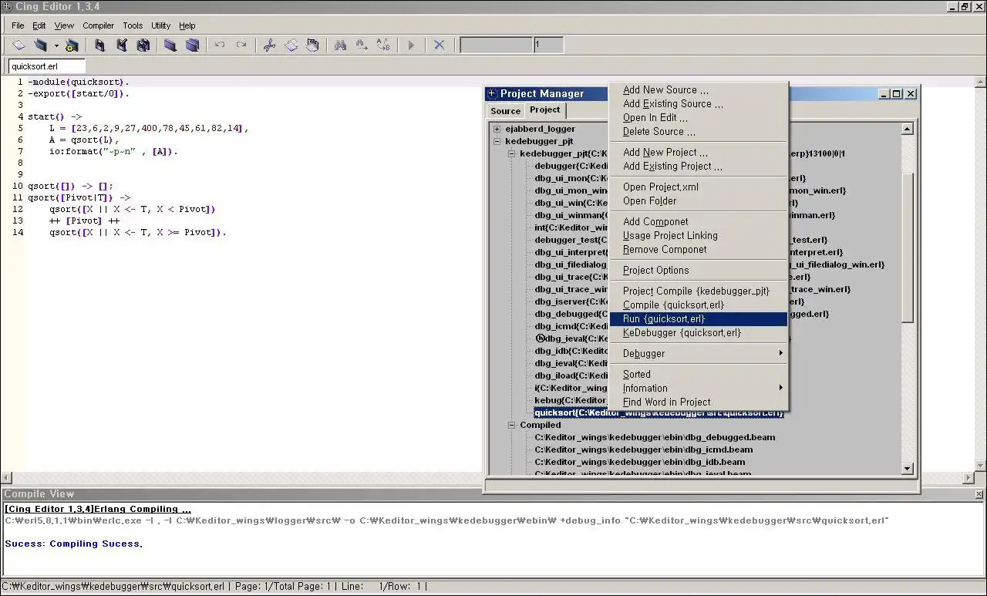Viewport: 987px width, 596px height.
Task: Click the scissors cut icon
Action: point(269,45)
